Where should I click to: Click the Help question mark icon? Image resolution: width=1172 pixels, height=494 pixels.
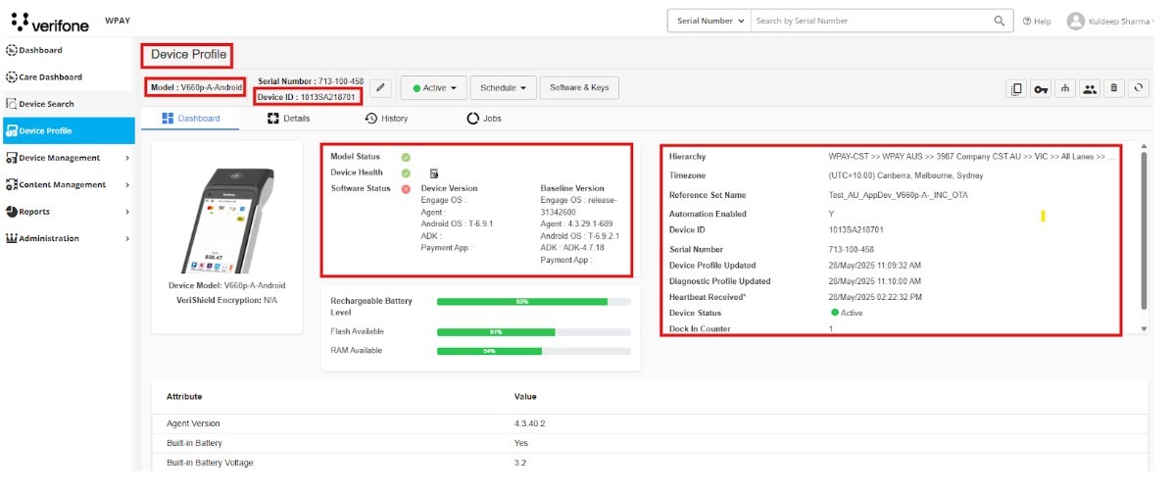pyautogui.click(x=1027, y=21)
